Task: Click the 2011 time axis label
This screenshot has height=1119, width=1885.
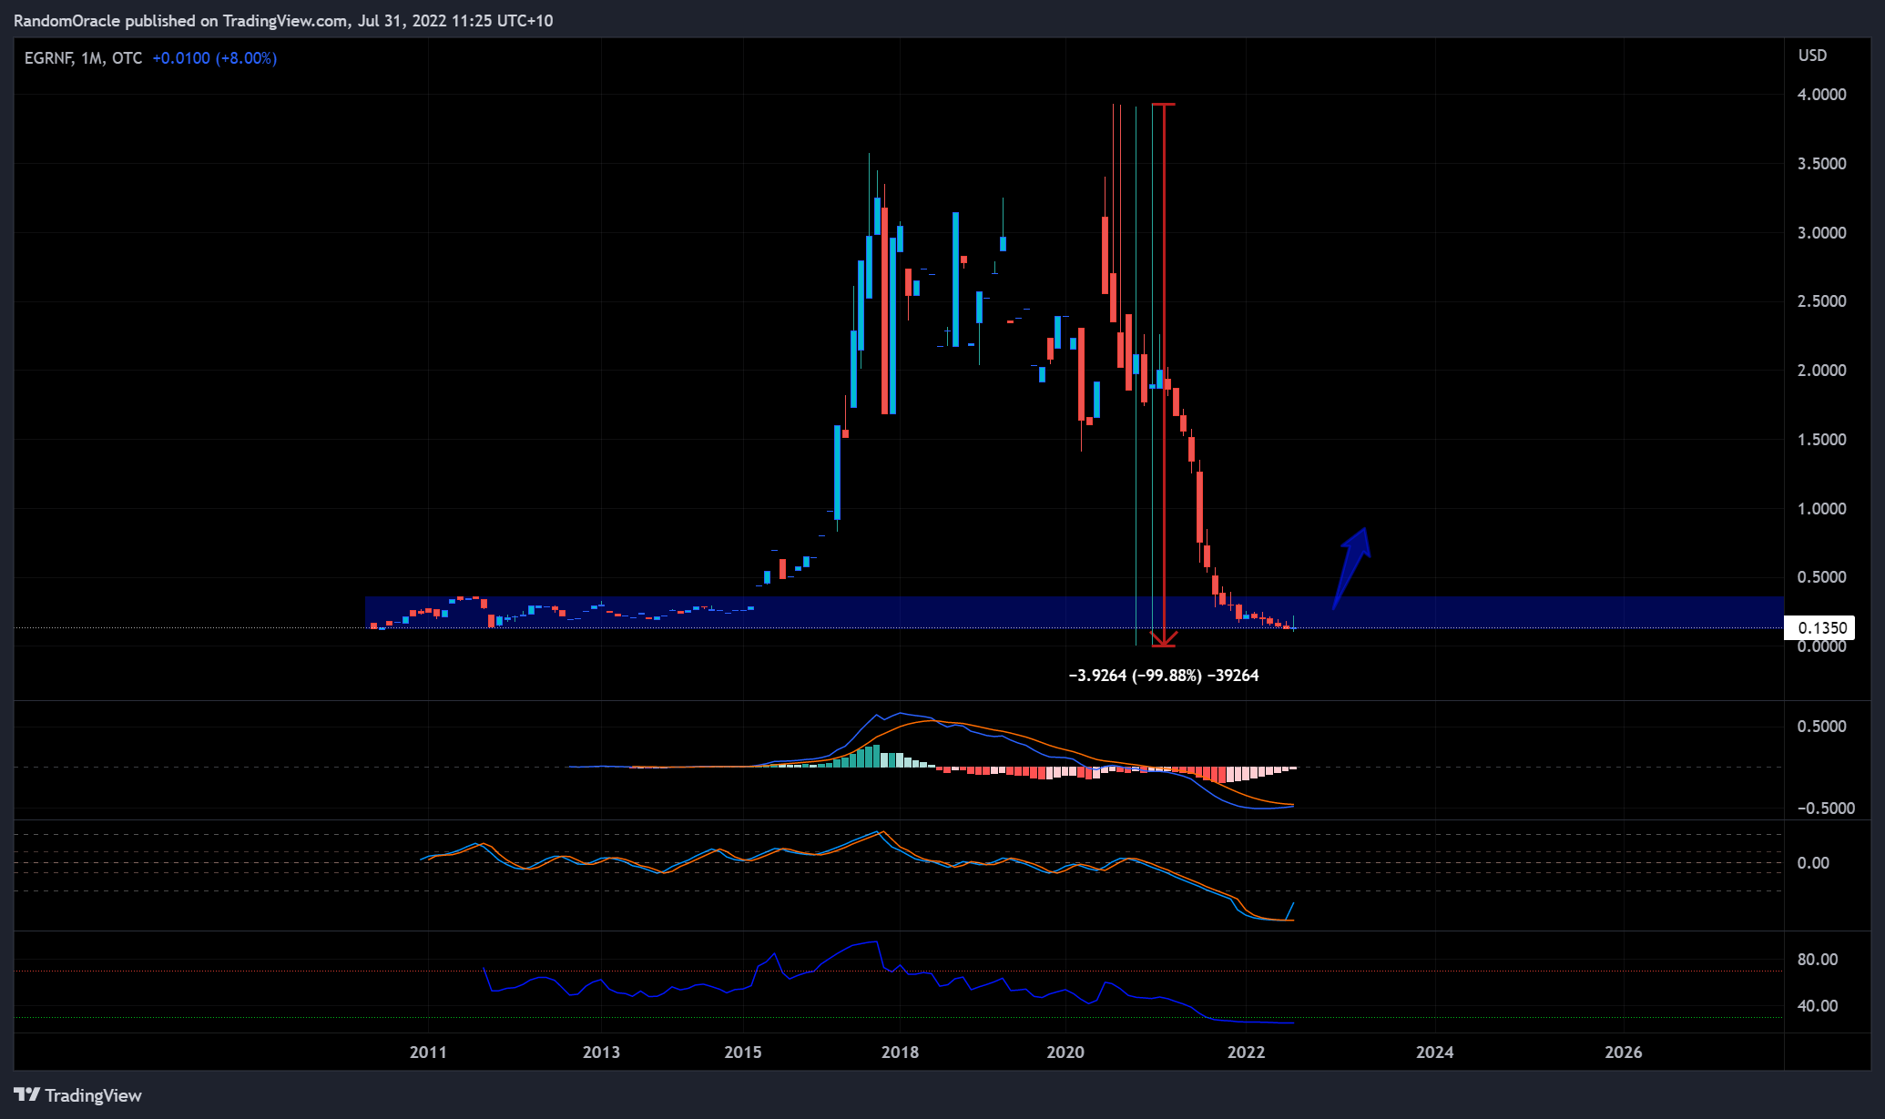Action: [428, 1053]
